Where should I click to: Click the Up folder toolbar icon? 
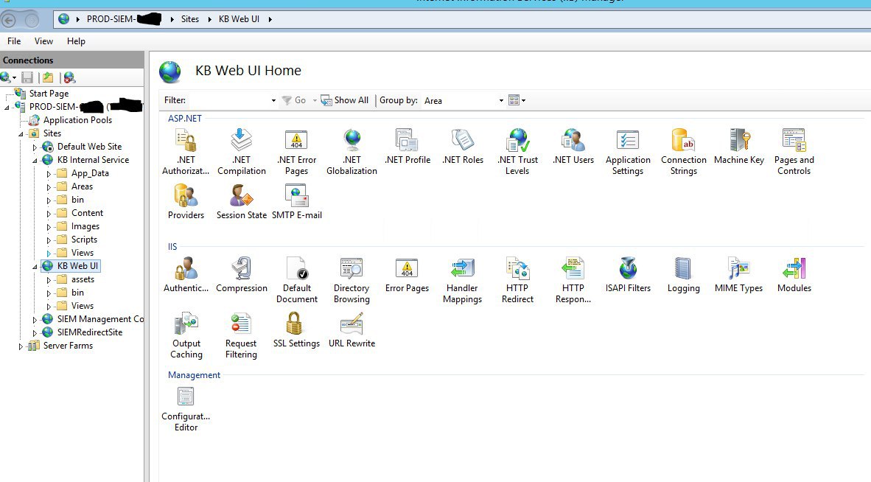pos(48,77)
